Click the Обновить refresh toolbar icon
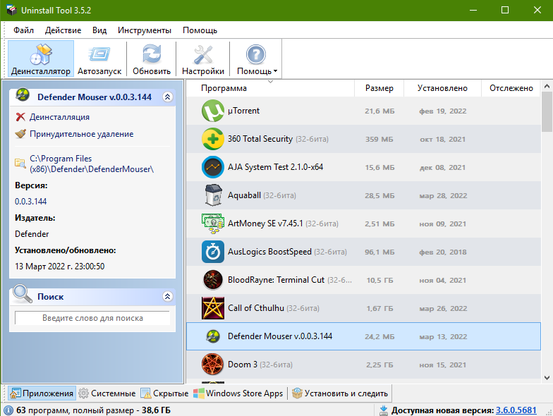 point(152,55)
